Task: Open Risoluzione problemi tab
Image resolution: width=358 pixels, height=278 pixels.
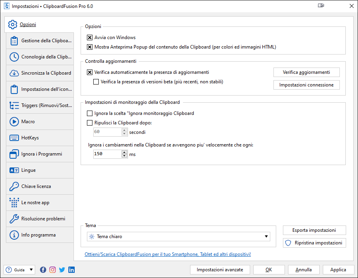Action: (x=40, y=219)
